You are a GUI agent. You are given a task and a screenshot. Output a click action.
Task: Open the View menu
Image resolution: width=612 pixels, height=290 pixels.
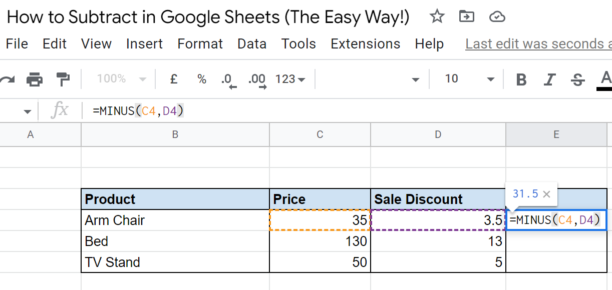[96, 44]
